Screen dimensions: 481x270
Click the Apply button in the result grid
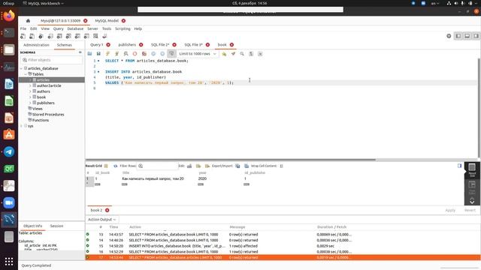[x=450, y=210]
